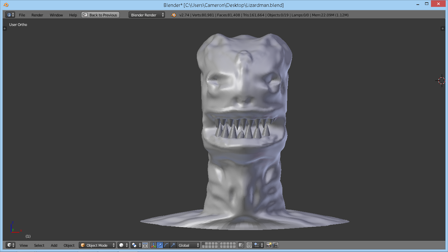448x252 pixels.
Task: Toggle the lock camera and layers icon
Action: point(241,245)
